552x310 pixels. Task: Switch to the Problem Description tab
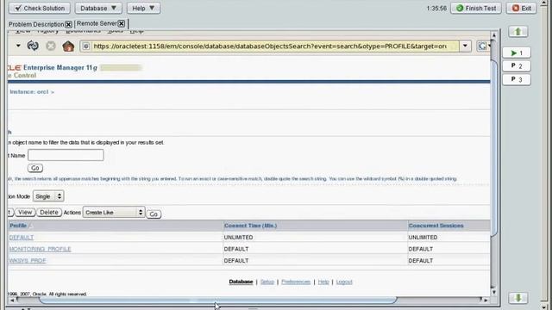[x=36, y=24]
